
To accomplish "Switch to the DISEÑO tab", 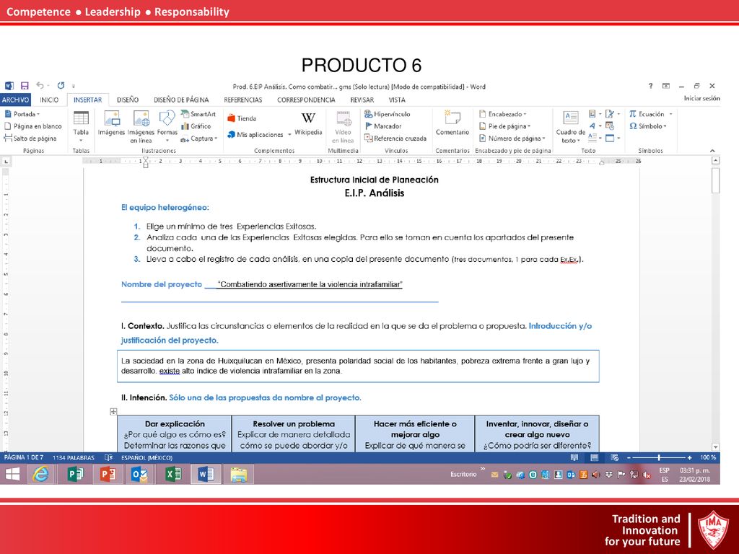I will pos(128,100).
